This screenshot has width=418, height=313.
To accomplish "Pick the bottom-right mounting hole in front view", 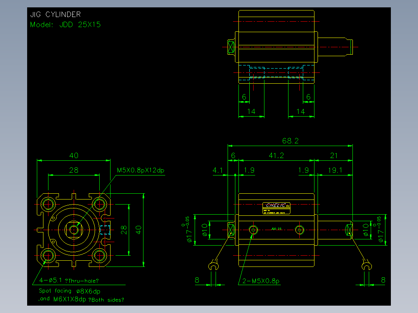I will (99, 256).
